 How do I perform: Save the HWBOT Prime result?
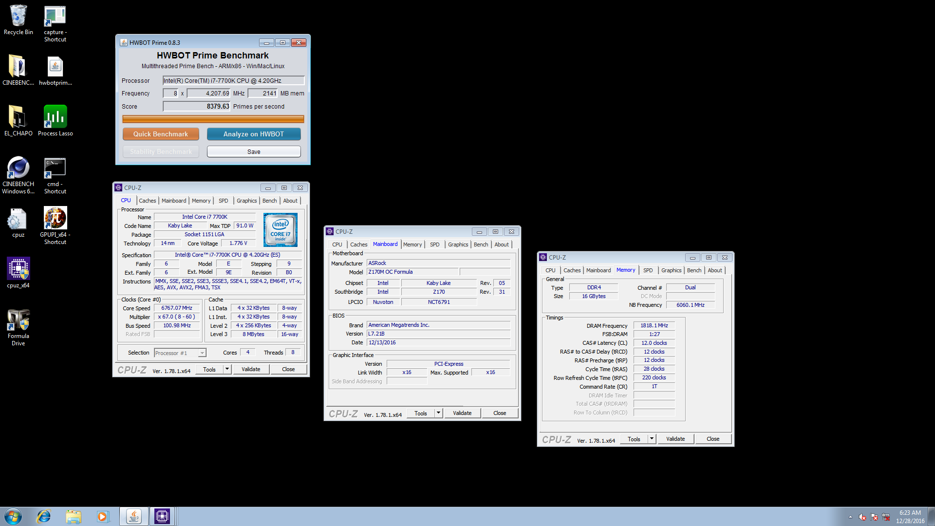(x=254, y=151)
